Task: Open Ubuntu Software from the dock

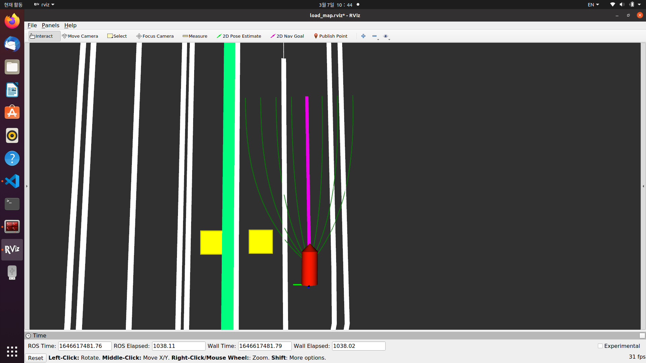Action: pyautogui.click(x=12, y=113)
